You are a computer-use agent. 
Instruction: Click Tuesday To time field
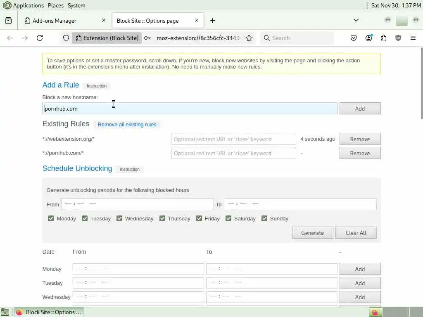click(x=272, y=283)
